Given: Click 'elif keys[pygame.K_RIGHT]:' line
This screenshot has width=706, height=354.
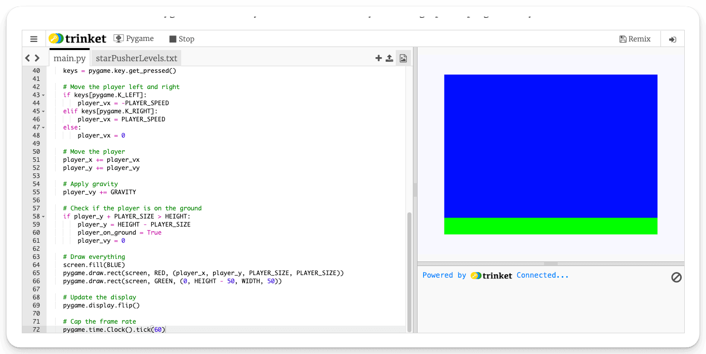Looking at the screenshot, I should tap(110, 111).
